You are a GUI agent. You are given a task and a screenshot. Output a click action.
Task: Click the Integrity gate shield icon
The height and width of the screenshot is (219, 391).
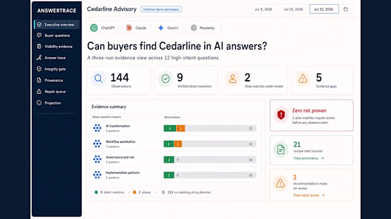[39, 69]
